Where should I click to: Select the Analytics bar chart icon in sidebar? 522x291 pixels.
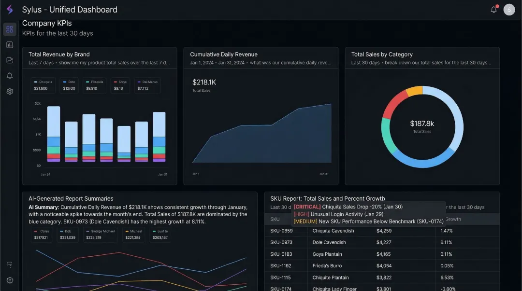(10, 44)
